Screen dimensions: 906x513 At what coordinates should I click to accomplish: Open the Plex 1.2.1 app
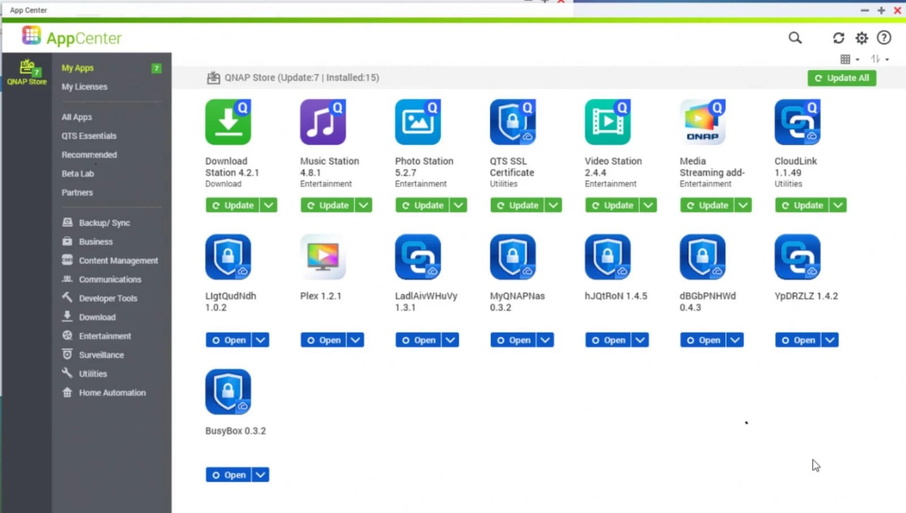click(x=324, y=340)
